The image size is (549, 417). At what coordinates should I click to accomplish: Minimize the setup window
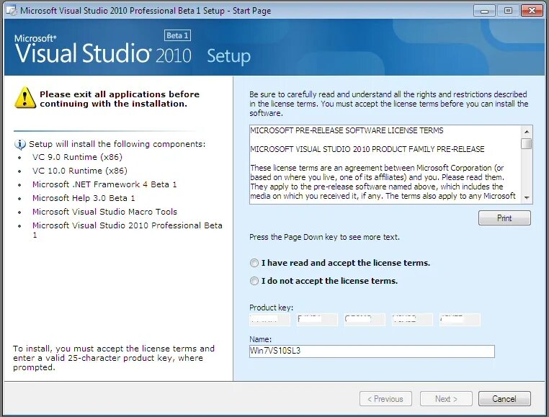[484, 11]
